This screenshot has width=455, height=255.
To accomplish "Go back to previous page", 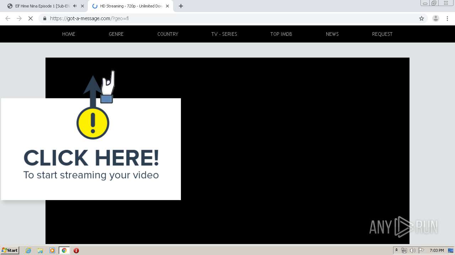I will click(x=8, y=18).
